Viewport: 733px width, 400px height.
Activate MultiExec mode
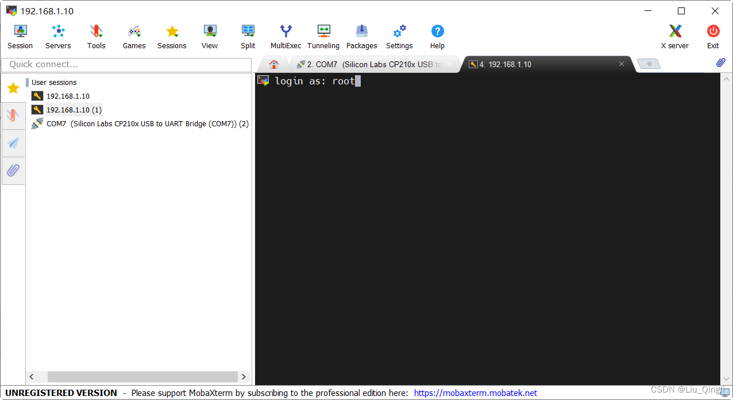[x=286, y=37]
